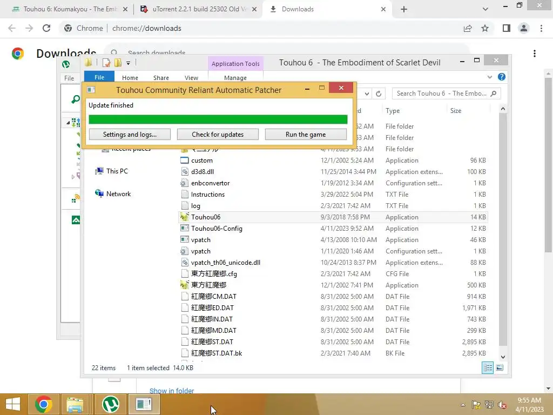
Task: Open the address bar history dropdown
Action: click(367, 93)
